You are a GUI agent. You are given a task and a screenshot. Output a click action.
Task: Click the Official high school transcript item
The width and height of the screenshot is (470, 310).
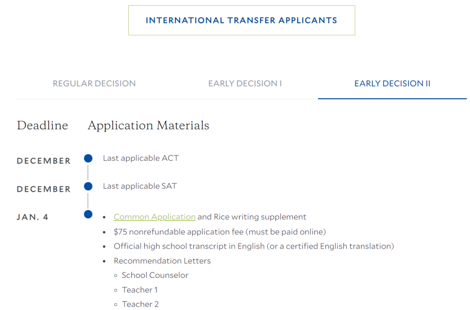tap(254, 246)
